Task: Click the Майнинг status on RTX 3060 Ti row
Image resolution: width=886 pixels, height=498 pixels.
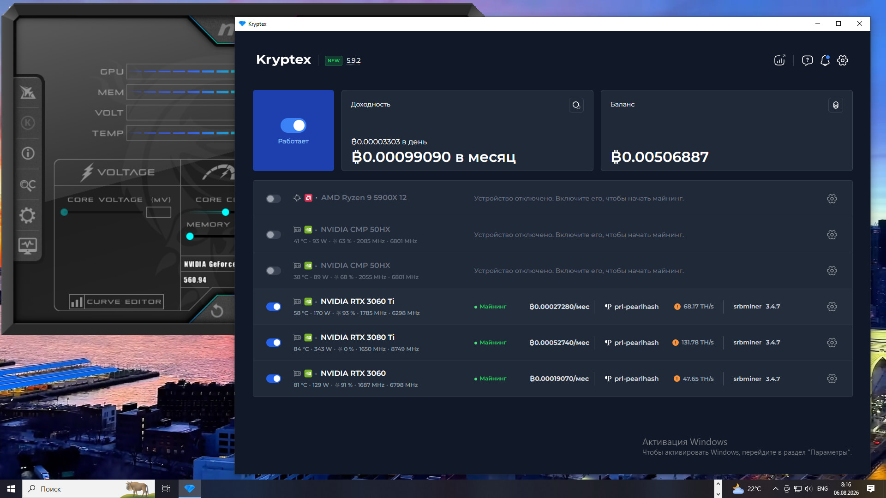Action: point(490,307)
